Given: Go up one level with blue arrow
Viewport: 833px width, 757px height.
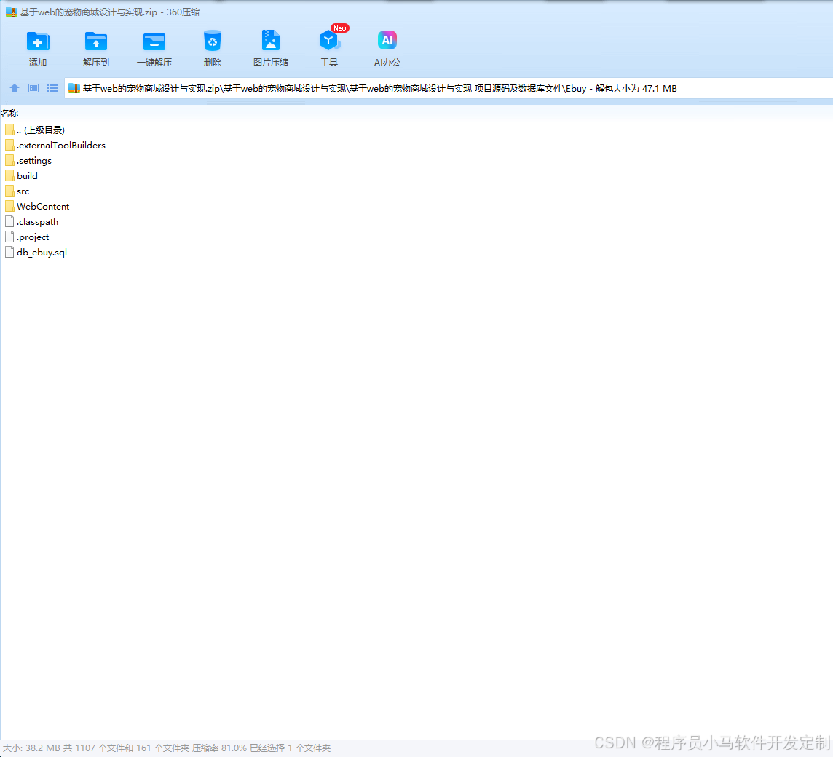Looking at the screenshot, I should 15,88.
